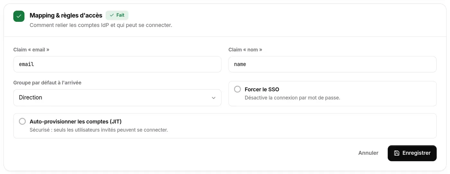Save settings with the Enregistrer button
This screenshot has height=174, width=450.
coord(412,153)
